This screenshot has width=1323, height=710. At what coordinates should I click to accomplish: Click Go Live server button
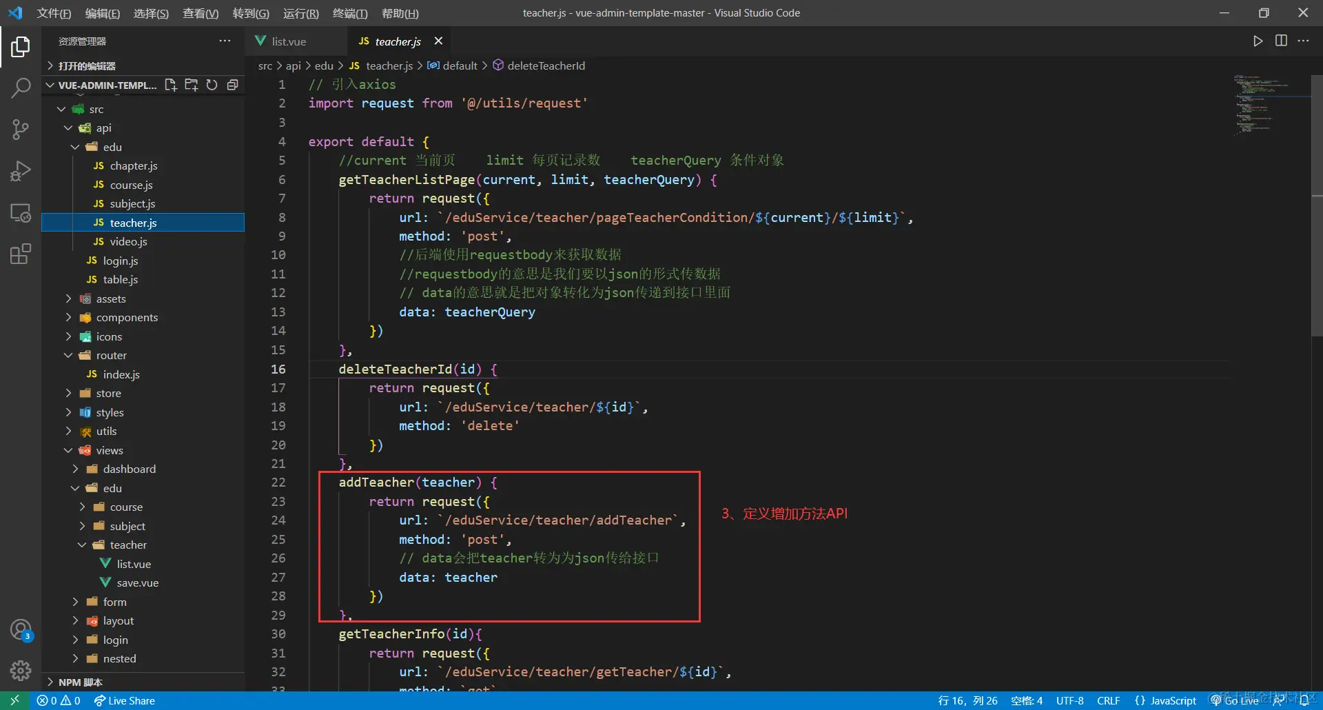point(1235,700)
